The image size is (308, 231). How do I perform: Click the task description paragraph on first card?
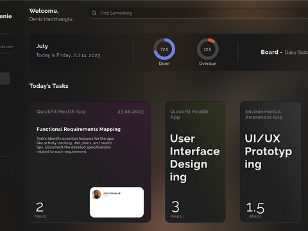click(x=75, y=145)
